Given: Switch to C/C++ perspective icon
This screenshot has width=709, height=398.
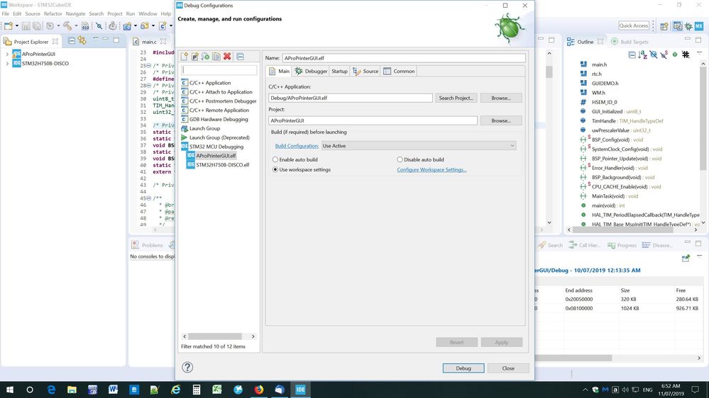Looking at the screenshot, I should pos(677,26).
